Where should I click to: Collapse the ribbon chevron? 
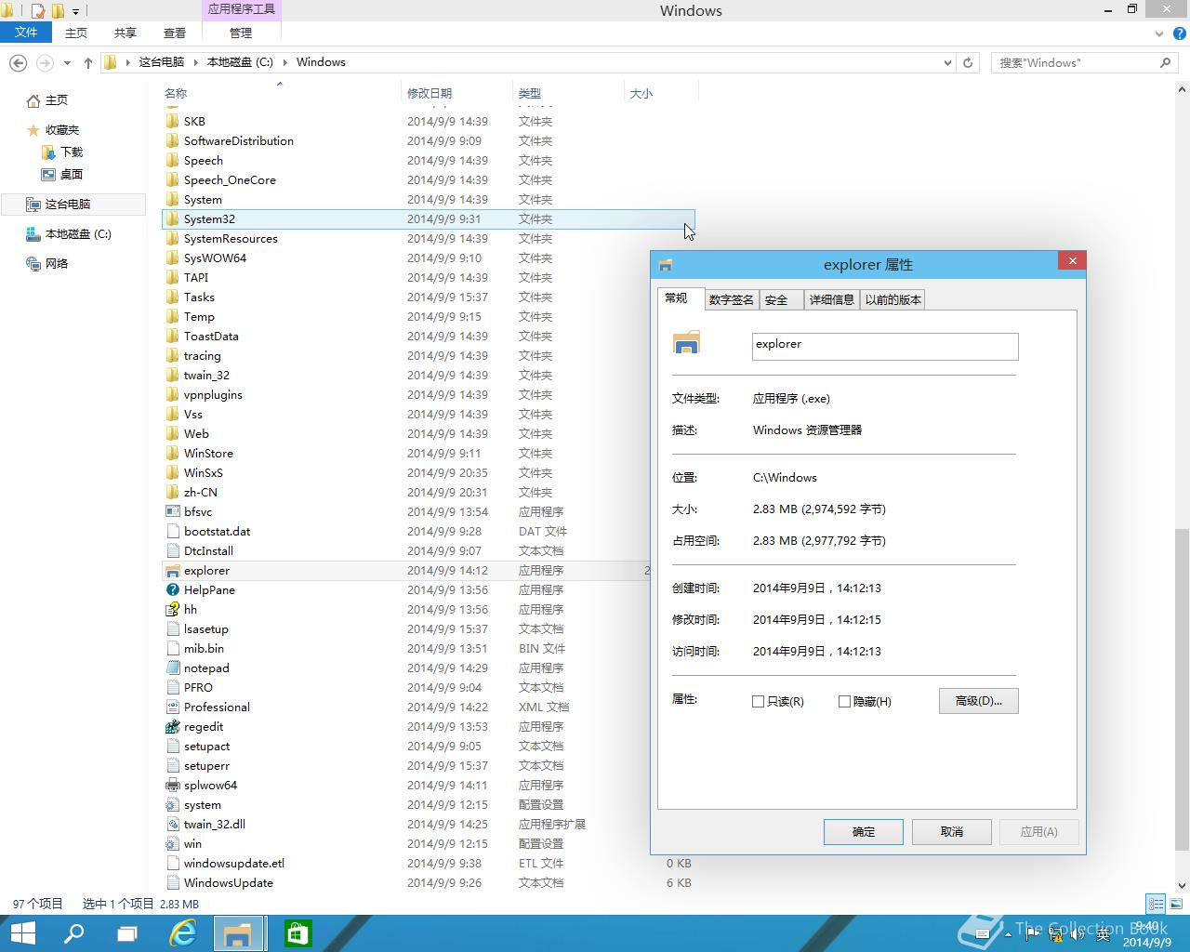(1159, 33)
